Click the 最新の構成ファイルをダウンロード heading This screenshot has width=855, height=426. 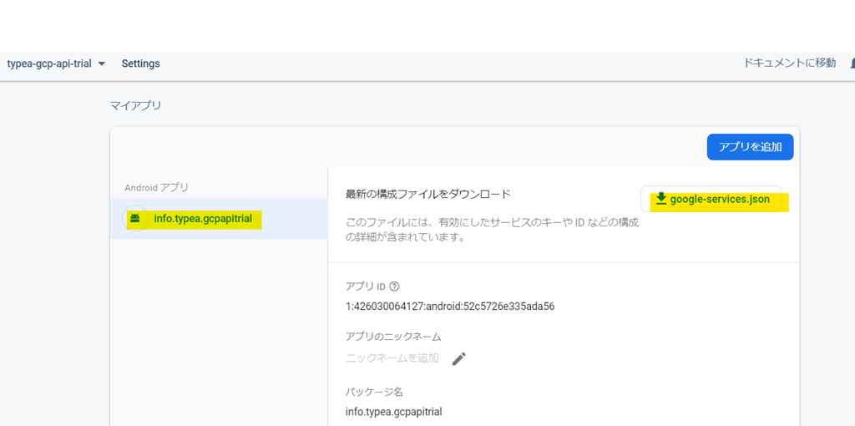[x=427, y=195]
